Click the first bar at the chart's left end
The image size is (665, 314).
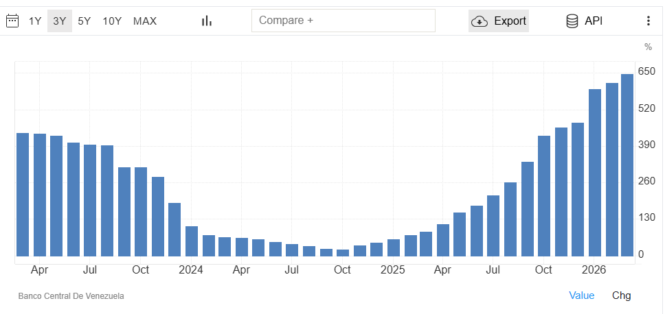tap(23, 195)
